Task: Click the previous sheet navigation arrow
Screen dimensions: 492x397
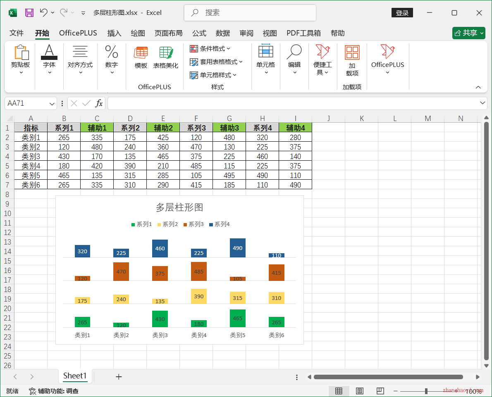Action: tap(15, 377)
